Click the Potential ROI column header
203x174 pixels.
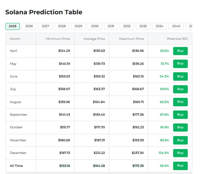[x=177, y=39]
